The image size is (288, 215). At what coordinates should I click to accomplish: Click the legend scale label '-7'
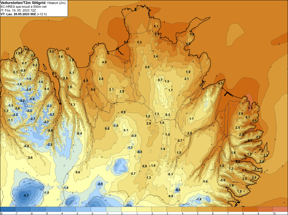point(16,213)
